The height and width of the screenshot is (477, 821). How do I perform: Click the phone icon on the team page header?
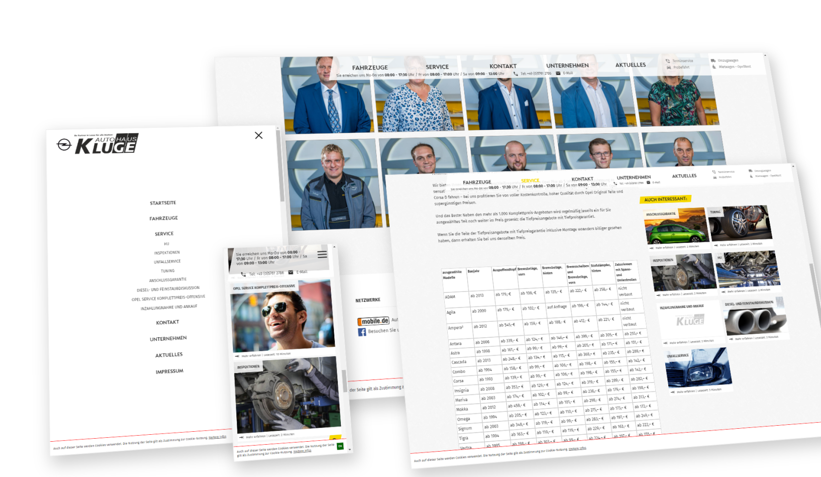515,74
